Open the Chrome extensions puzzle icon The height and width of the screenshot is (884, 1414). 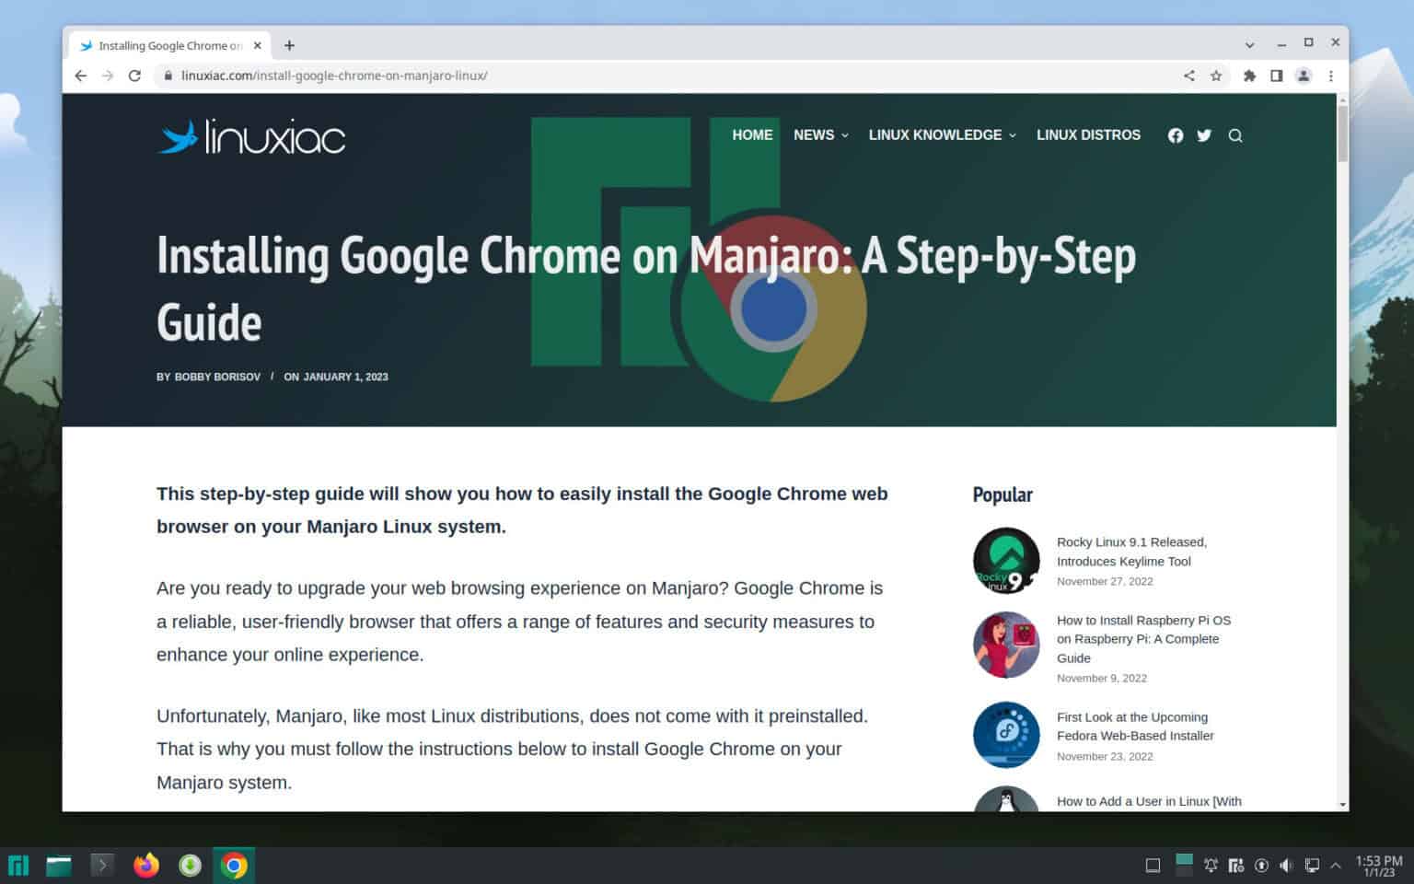coord(1249,76)
